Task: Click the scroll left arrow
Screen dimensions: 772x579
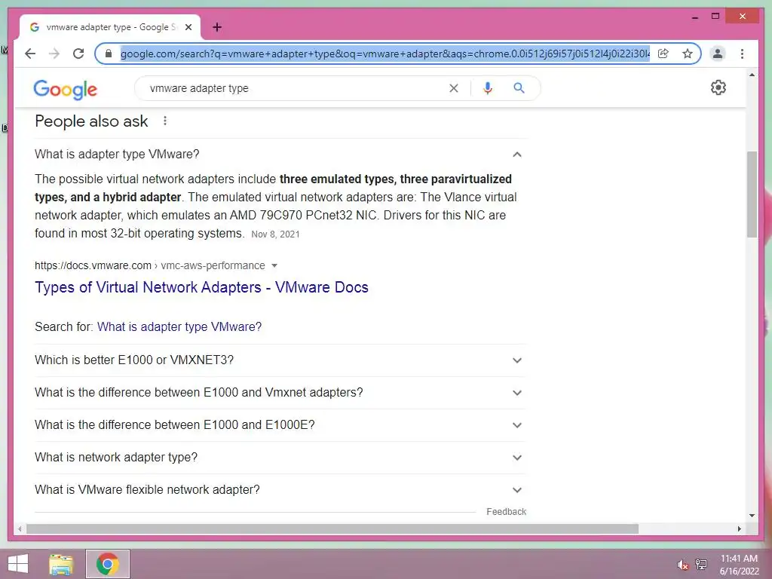Action: (20, 528)
